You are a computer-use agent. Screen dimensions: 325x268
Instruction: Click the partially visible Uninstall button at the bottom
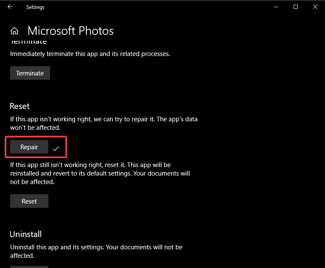click(29, 267)
